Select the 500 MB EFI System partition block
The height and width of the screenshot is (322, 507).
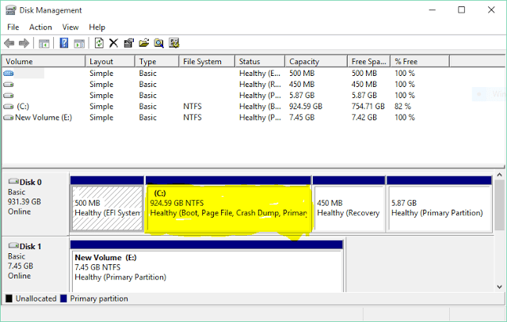[107, 204]
